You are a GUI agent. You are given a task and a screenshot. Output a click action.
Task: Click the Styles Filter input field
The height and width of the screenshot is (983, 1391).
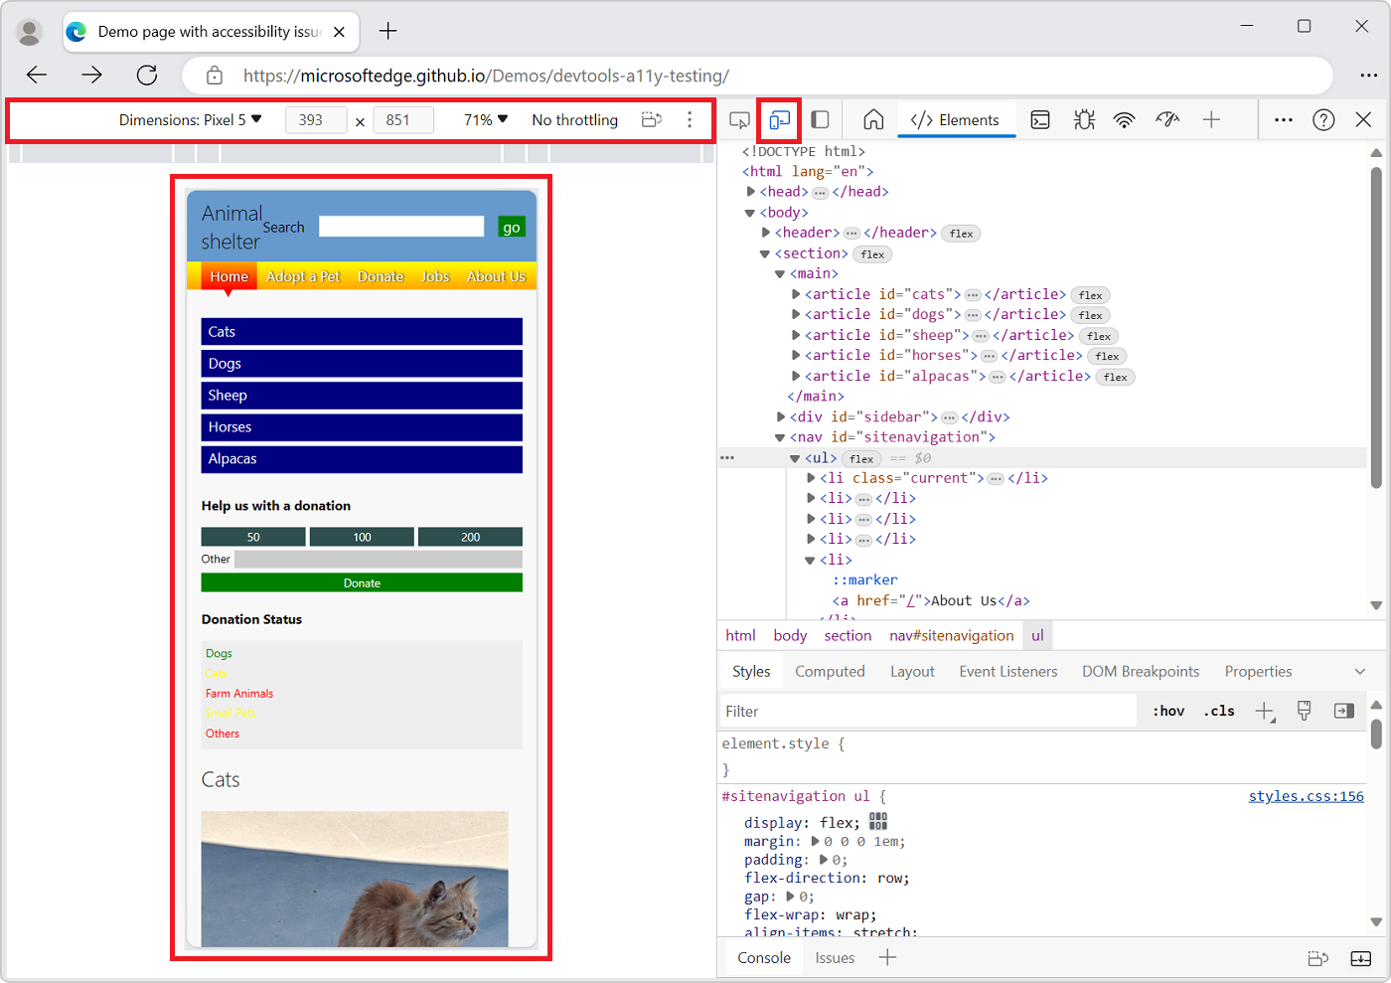pyautogui.click(x=924, y=711)
